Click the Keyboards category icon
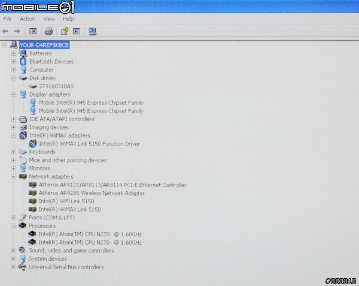The width and height of the screenshot is (359, 286). pos(23,152)
